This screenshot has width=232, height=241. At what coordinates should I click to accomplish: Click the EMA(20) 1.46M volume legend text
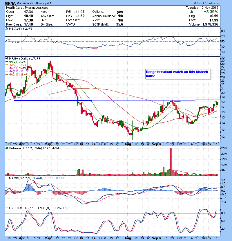[47, 148]
